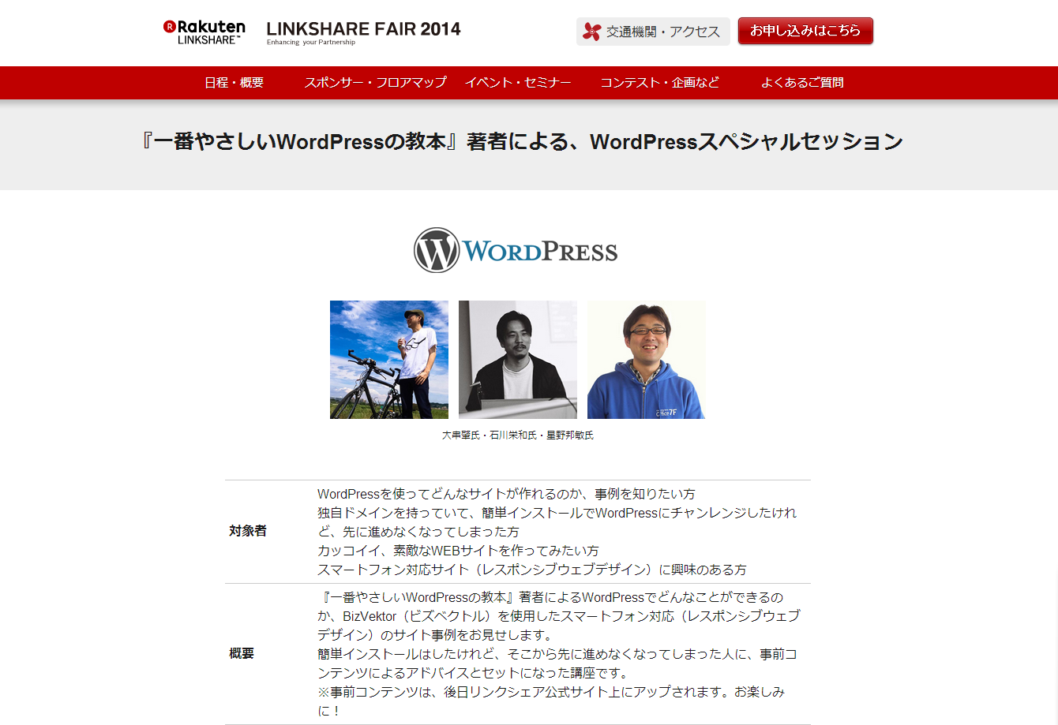Viewport: 1058px width, 725px height.
Task: Click the red flower icon beside 交通機関・アクセス
Action: pos(592,32)
